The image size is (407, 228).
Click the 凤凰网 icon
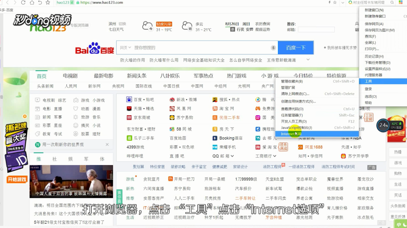click(x=172, y=108)
